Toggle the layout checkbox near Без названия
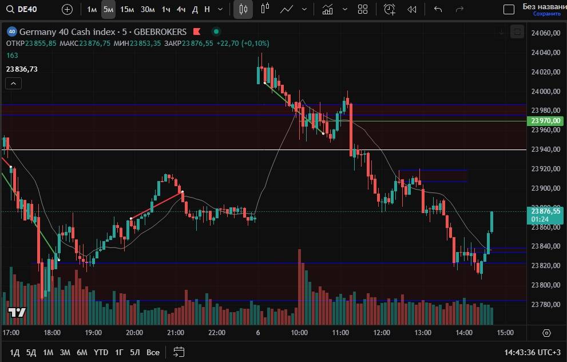This screenshot has height=362, width=567. click(x=509, y=9)
